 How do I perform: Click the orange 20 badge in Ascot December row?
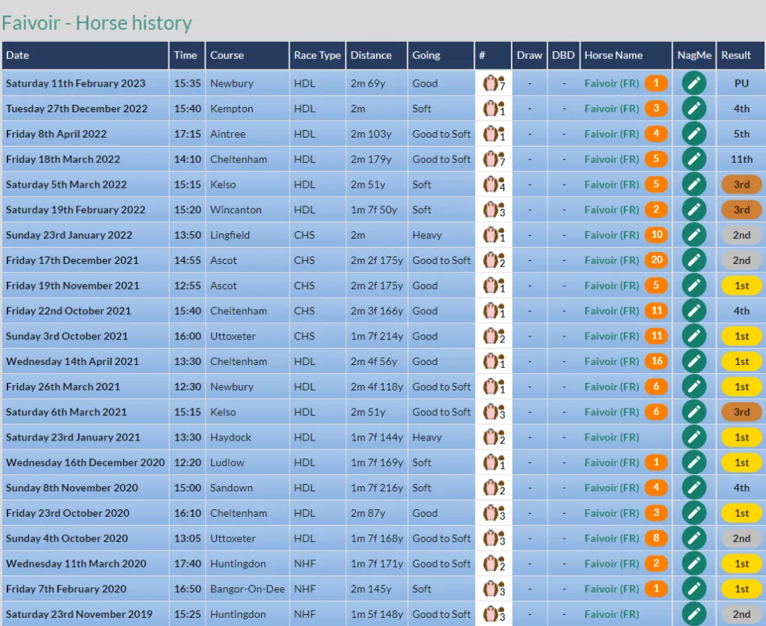[657, 260]
